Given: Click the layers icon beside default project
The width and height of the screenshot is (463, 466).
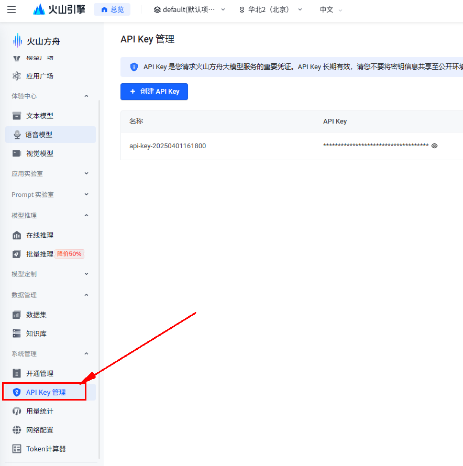Looking at the screenshot, I should [x=157, y=10].
